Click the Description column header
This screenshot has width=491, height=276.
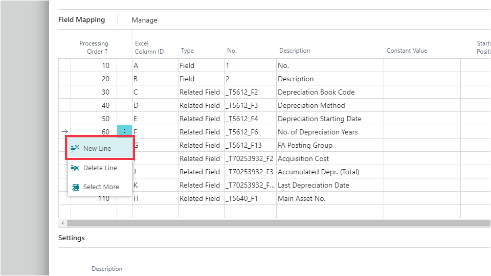coord(295,51)
